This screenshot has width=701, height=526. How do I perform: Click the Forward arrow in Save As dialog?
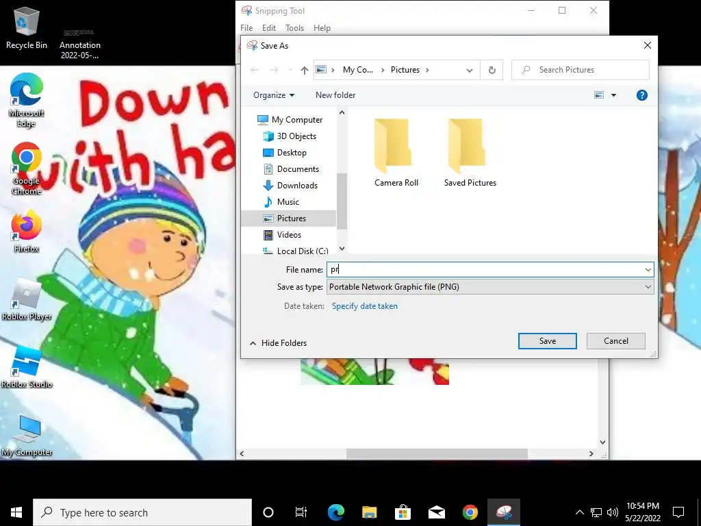(274, 70)
